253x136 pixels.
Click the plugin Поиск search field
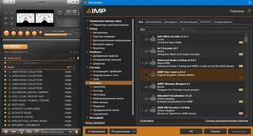click(218, 29)
